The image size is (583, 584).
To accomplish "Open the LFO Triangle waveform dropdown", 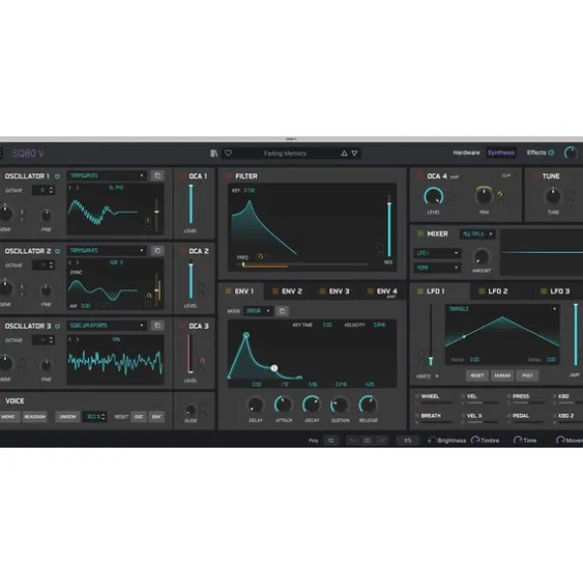I will click(502, 308).
